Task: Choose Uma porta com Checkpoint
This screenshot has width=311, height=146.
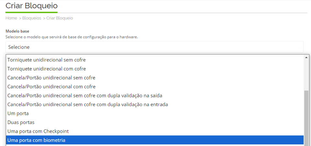Action: pyautogui.click(x=155, y=131)
